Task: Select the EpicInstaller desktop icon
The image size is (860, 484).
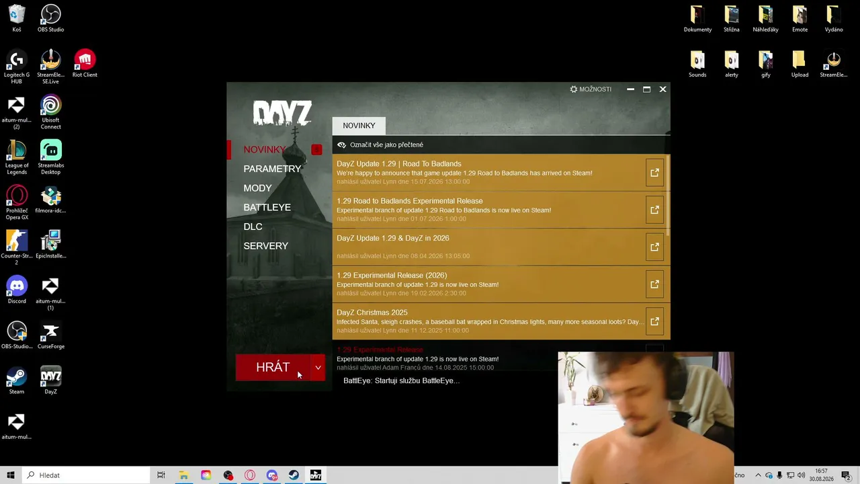Action: tap(50, 245)
